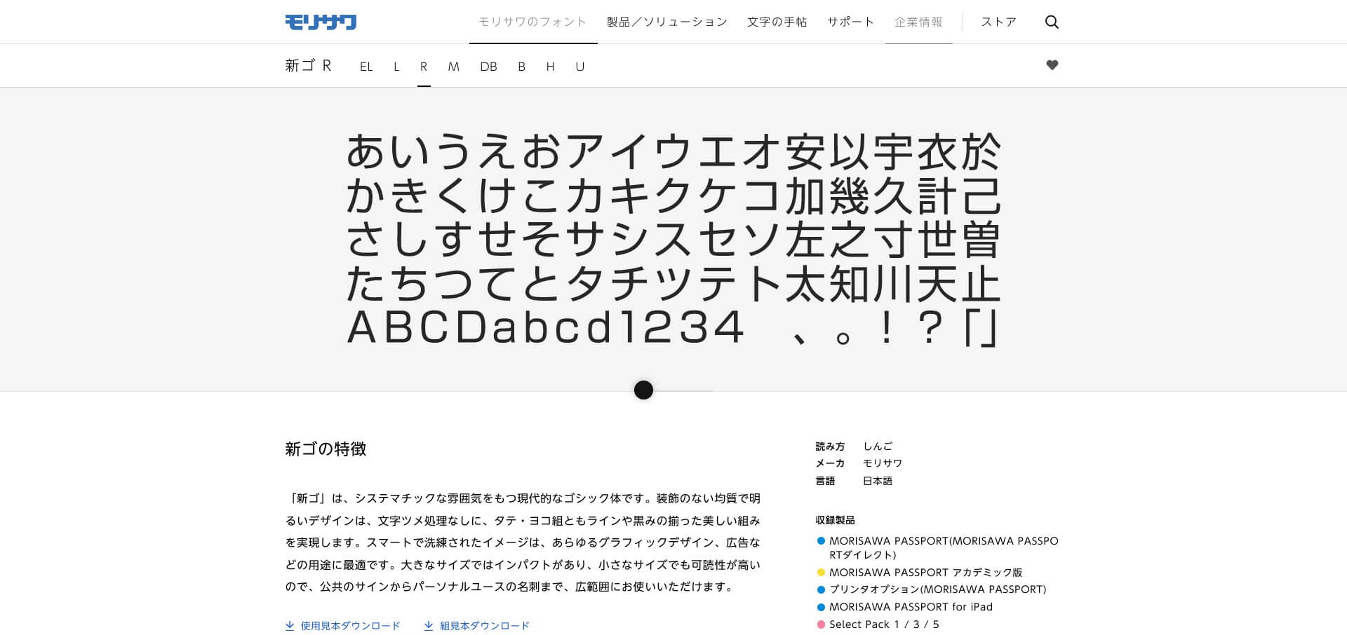The height and width of the screenshot is (635, 1347).
Task: Select the EL font weight tab
Action: pos(366,67)
